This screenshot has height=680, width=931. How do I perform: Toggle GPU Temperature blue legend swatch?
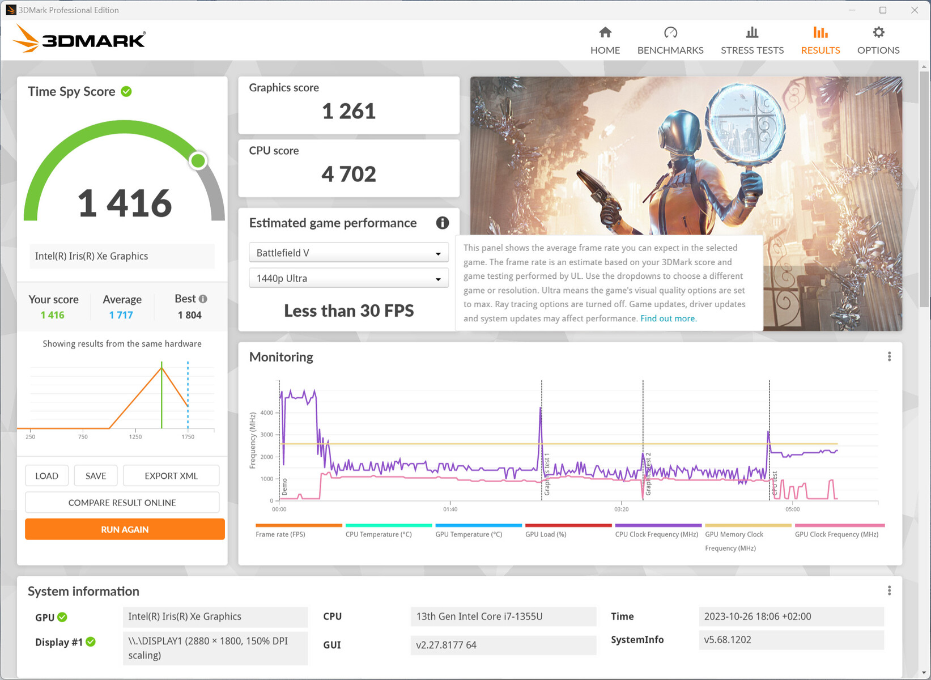pos(478,525)
